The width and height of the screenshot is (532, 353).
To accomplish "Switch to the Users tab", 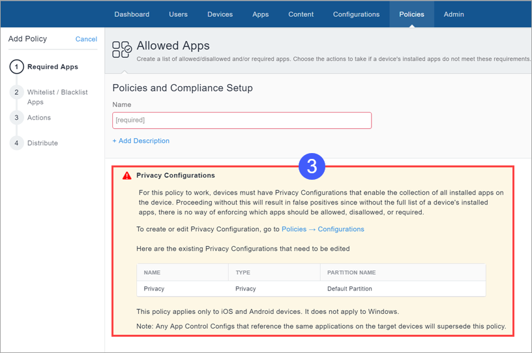I will point(178,14).
